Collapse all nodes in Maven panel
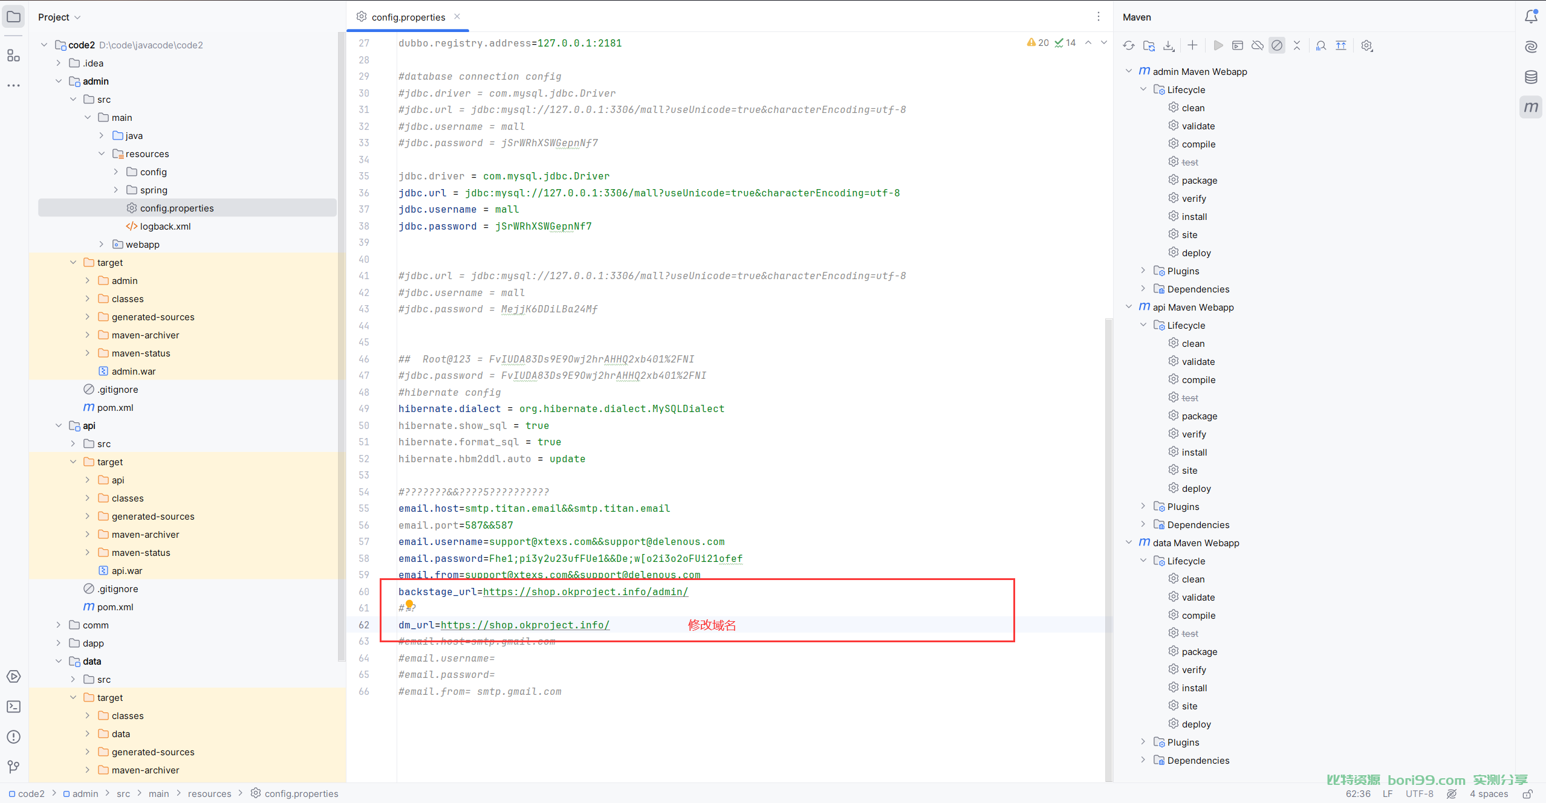1546x803 pixels. tap(1297, 45)
